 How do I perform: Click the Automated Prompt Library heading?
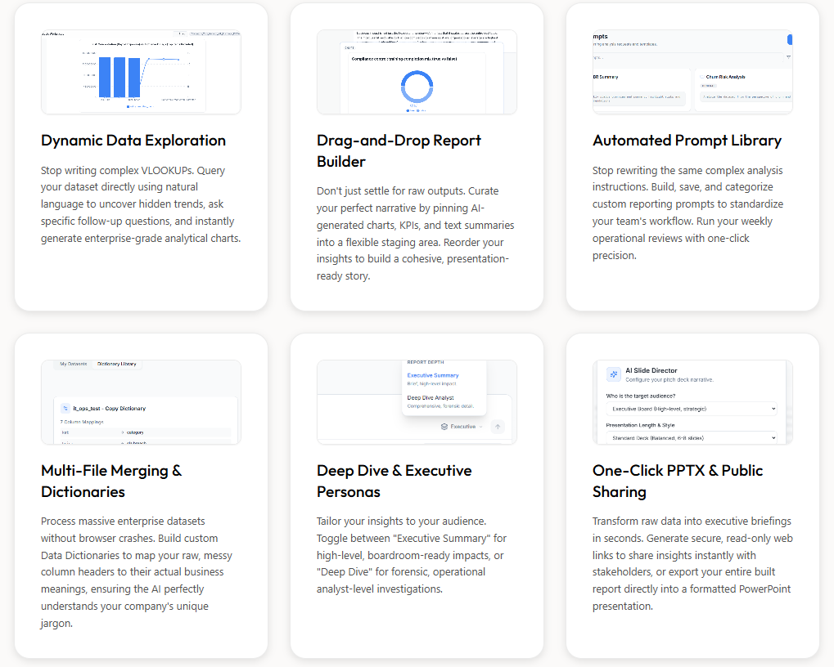pos(687,141)
